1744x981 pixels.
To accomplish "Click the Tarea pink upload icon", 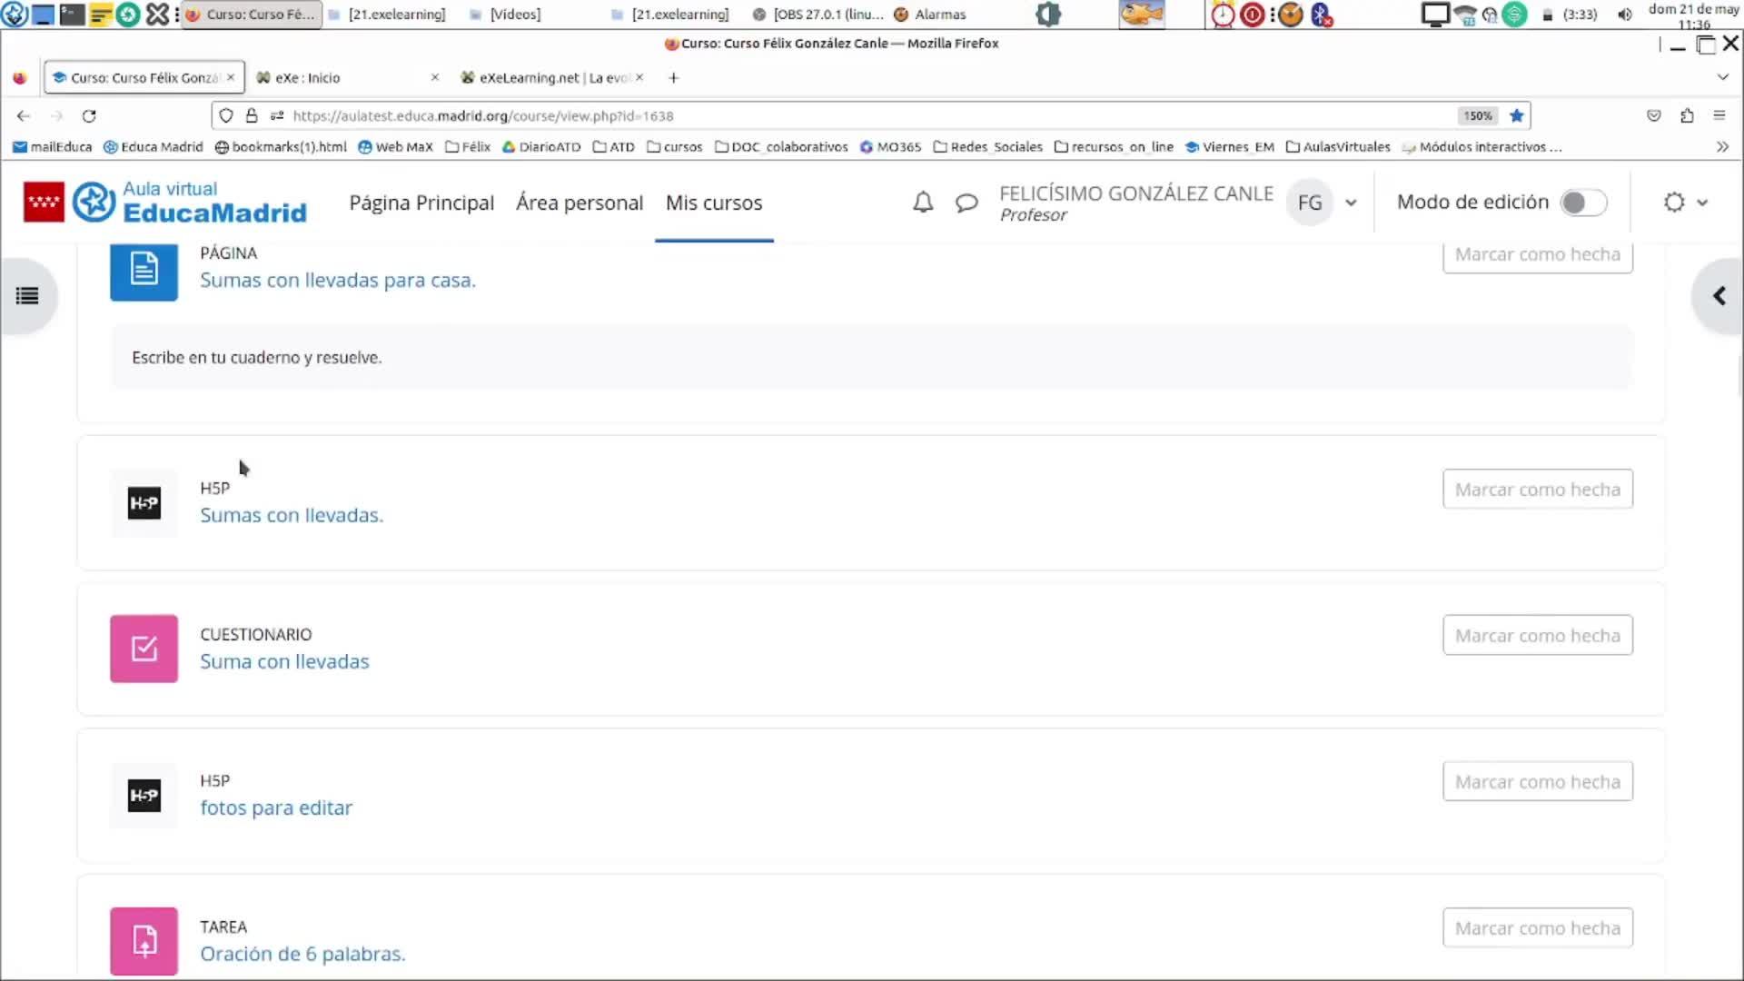I will click(144, 940).
